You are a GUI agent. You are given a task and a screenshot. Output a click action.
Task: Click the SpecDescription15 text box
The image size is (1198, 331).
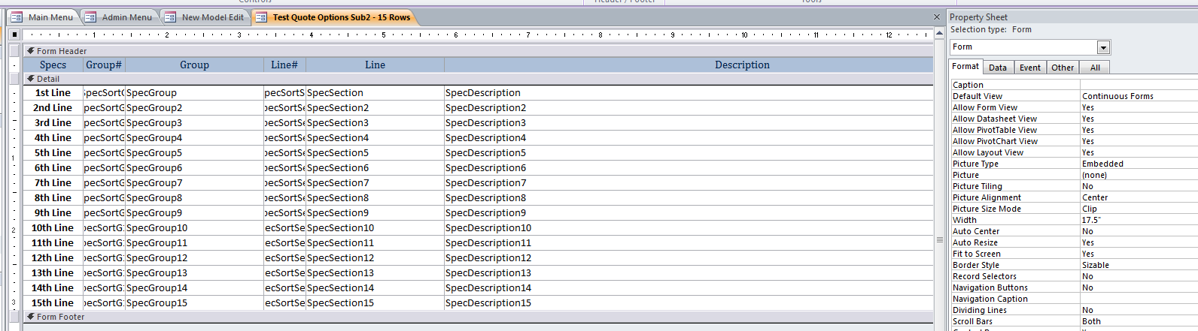(689, 303)
